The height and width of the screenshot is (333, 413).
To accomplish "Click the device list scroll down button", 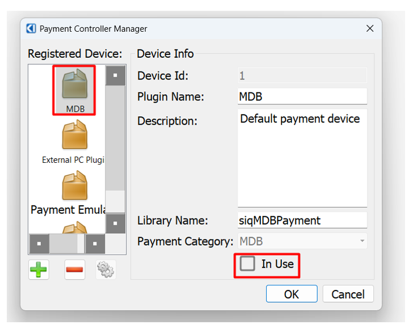I will tap(115, 223).
